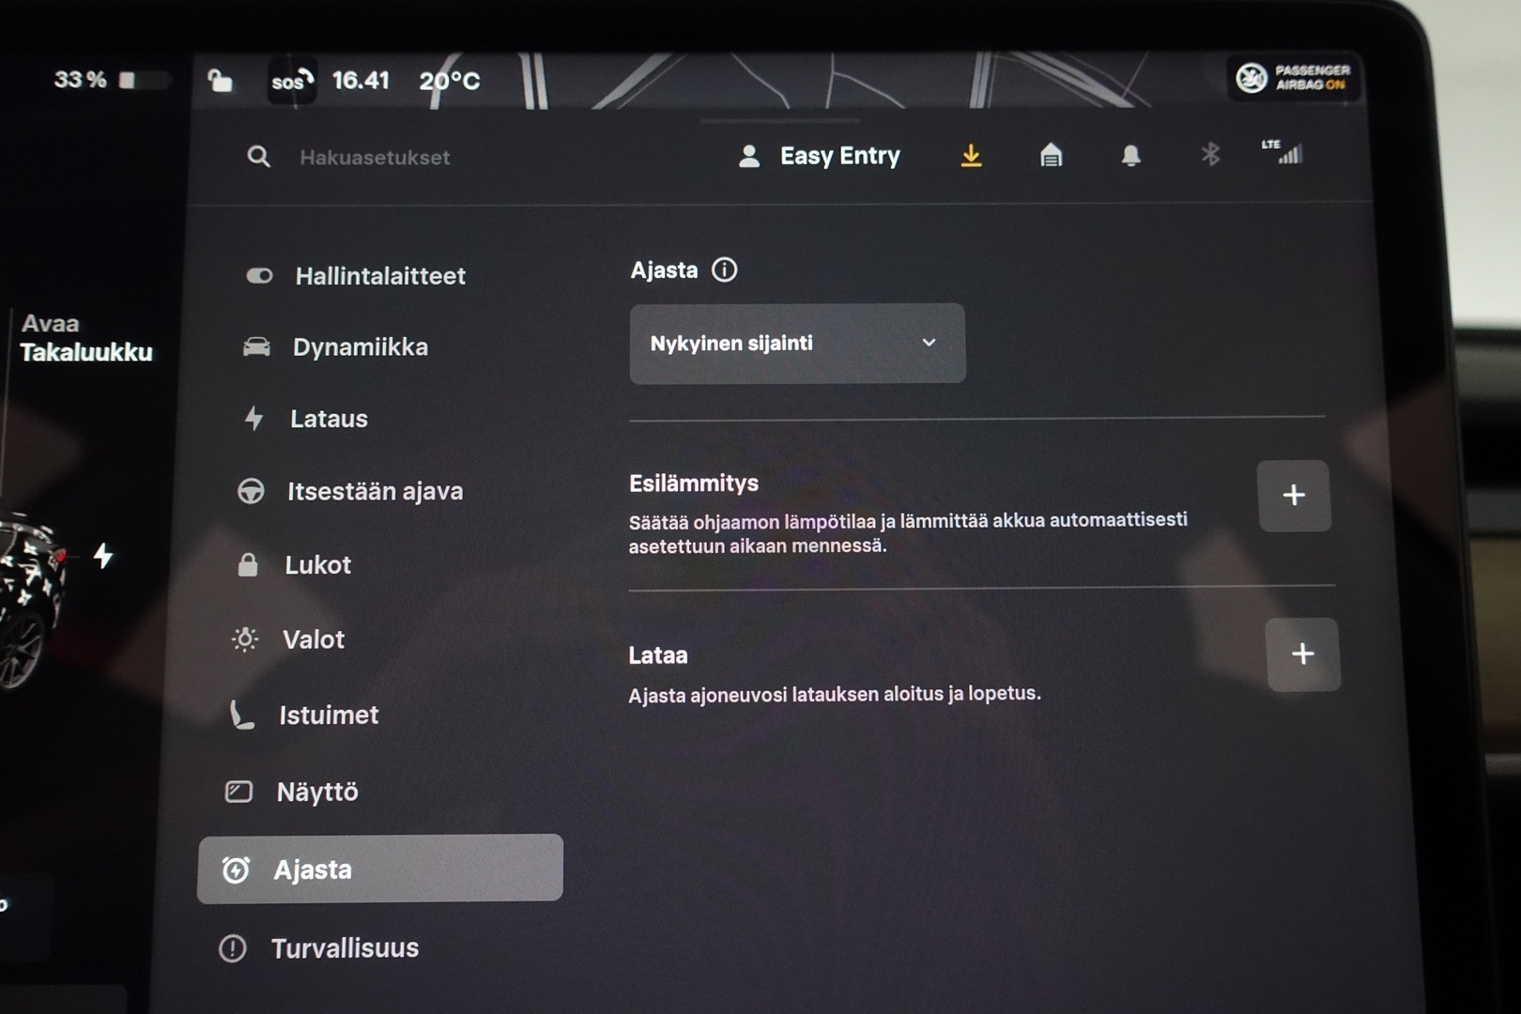
Task: Tap the SOS emergency icon
Action: (292, 82)
